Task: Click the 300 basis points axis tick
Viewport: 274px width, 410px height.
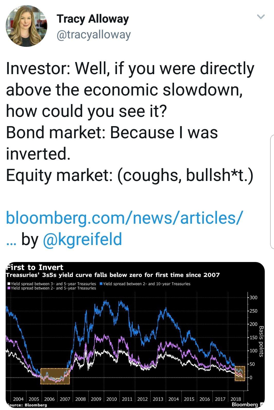Action: [x=253, y=298]
